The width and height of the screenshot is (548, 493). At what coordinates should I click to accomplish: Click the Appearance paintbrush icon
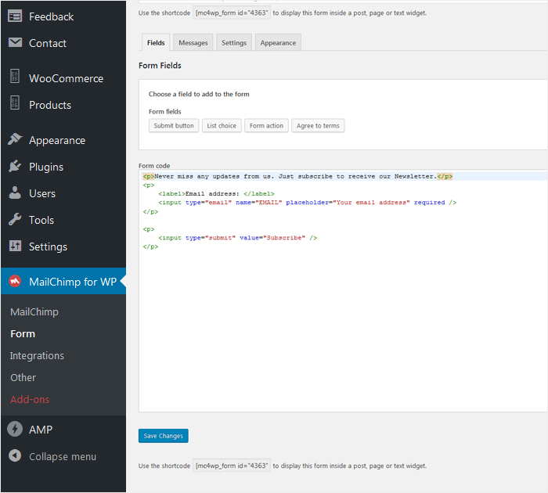pos(15,139)
